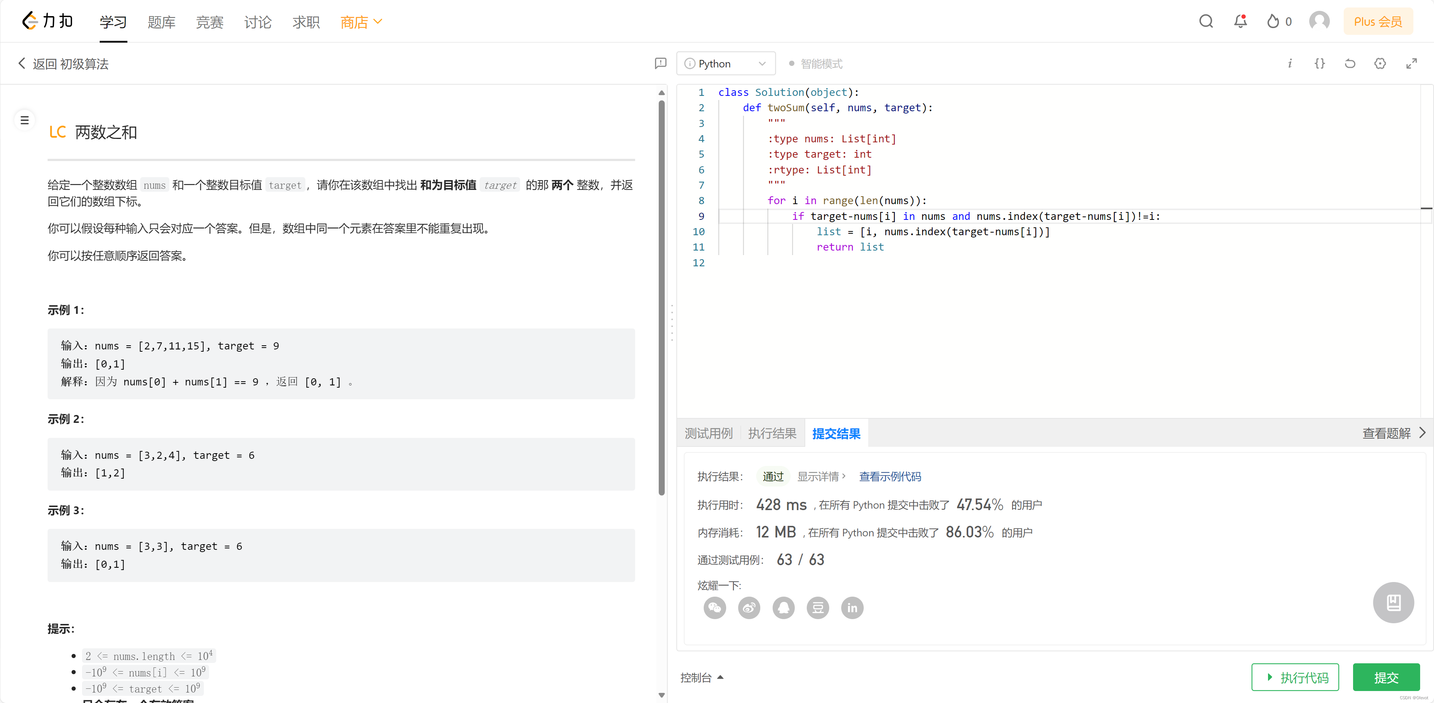
Task: Go back via 返回 初级算法
Action: point(63,63)
